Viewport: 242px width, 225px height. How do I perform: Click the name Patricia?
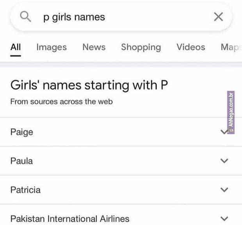click(25, 190)
